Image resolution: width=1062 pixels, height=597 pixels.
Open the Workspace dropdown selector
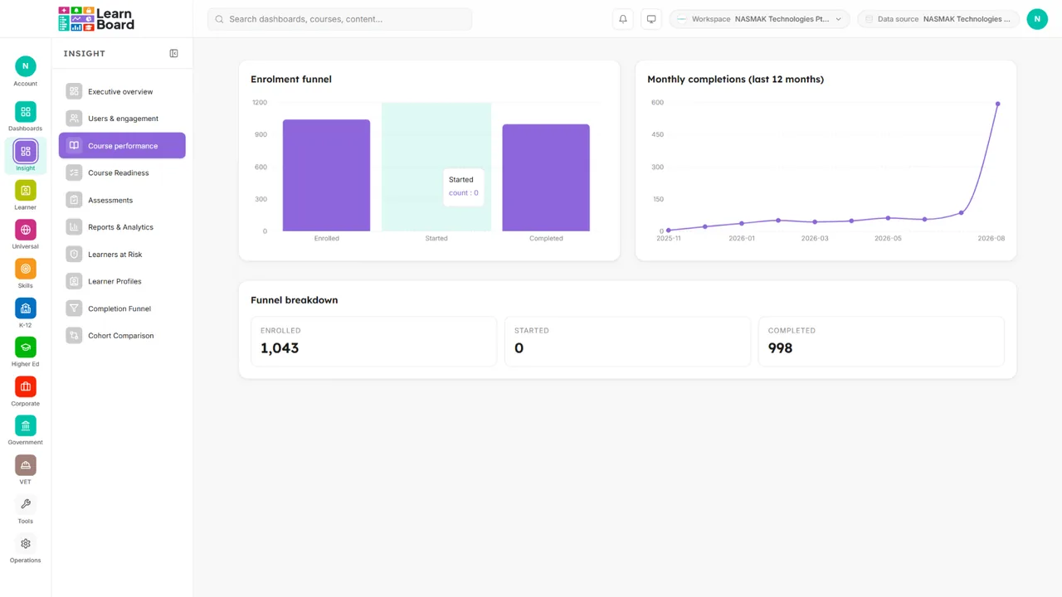pyautogui.click(x=759, y=19)
